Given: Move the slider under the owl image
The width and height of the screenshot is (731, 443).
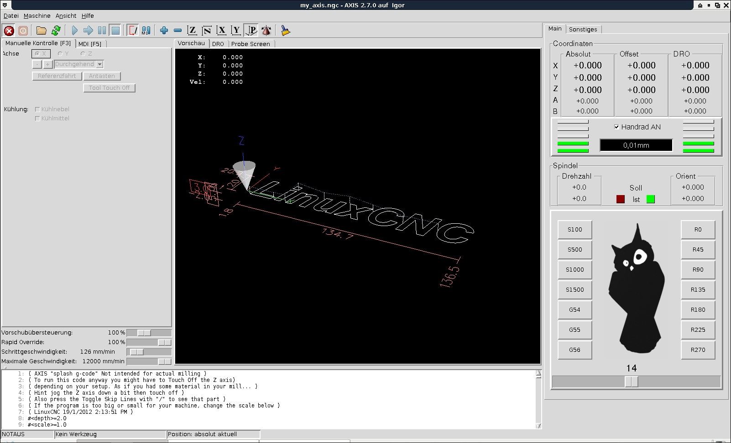Looking at the screenshot, I should click(636, 381).
